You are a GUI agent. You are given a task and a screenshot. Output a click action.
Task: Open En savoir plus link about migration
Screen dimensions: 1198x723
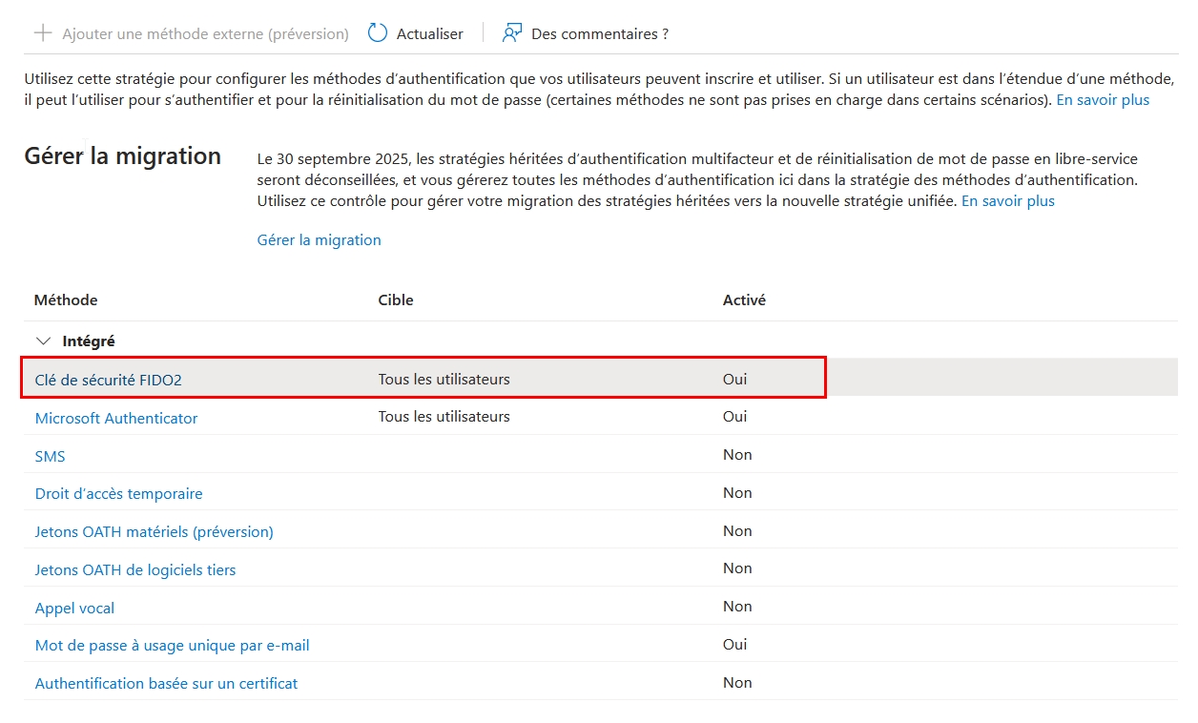1007,201
